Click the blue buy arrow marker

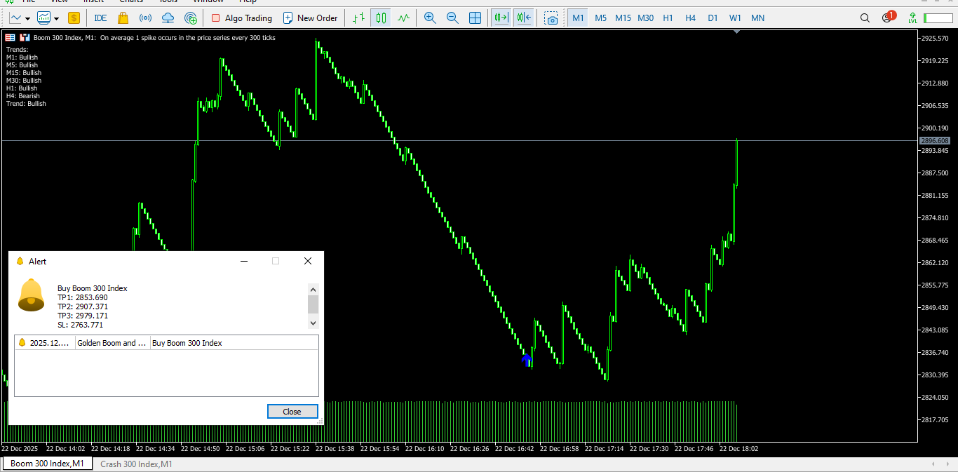[527, 360]
